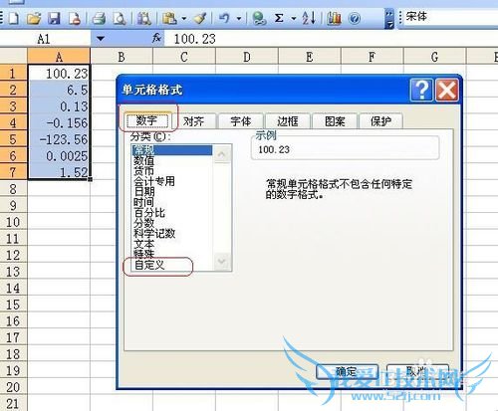The image size is (498, 411).
Task: Select 货币 in the category list
Action: [172, 171]
